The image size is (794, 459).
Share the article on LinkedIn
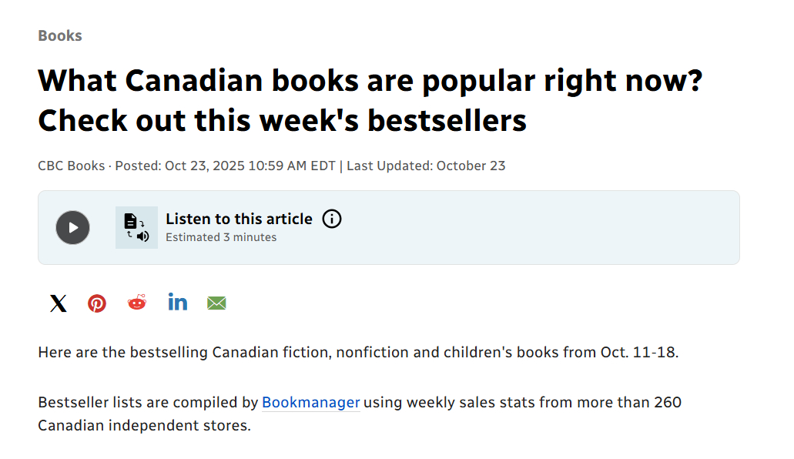click(x=177, y=303)
